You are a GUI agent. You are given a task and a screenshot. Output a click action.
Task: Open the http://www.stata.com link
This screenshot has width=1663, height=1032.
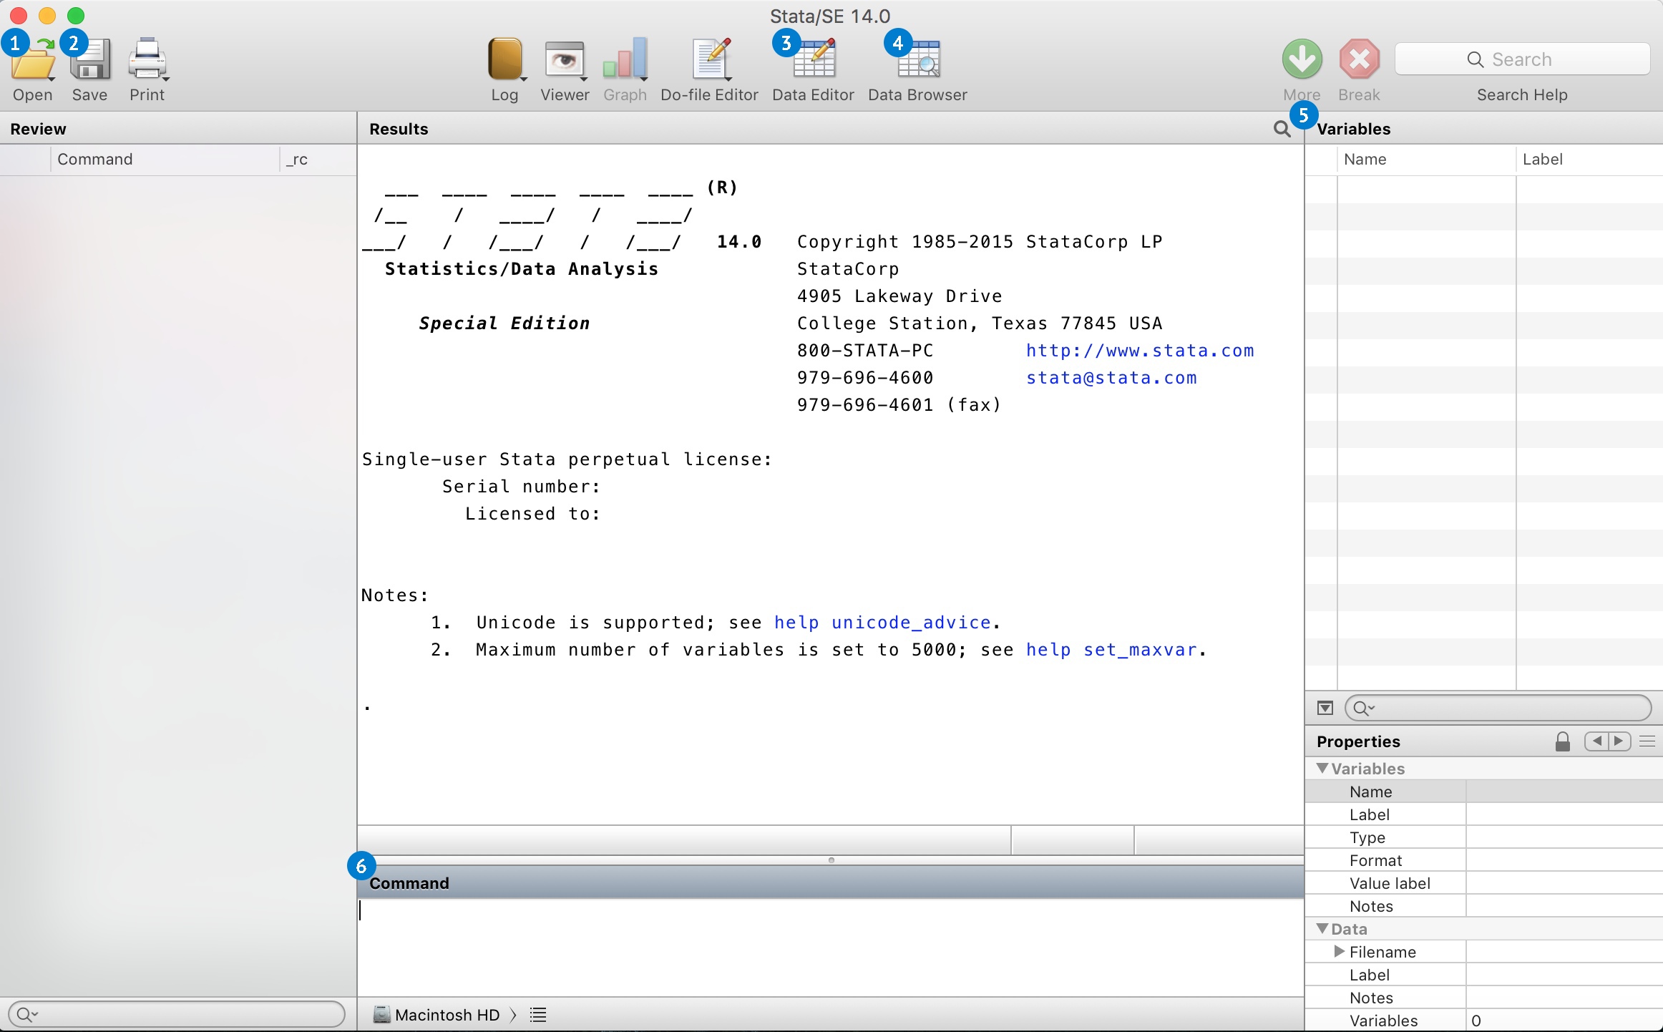(1140, 350)
